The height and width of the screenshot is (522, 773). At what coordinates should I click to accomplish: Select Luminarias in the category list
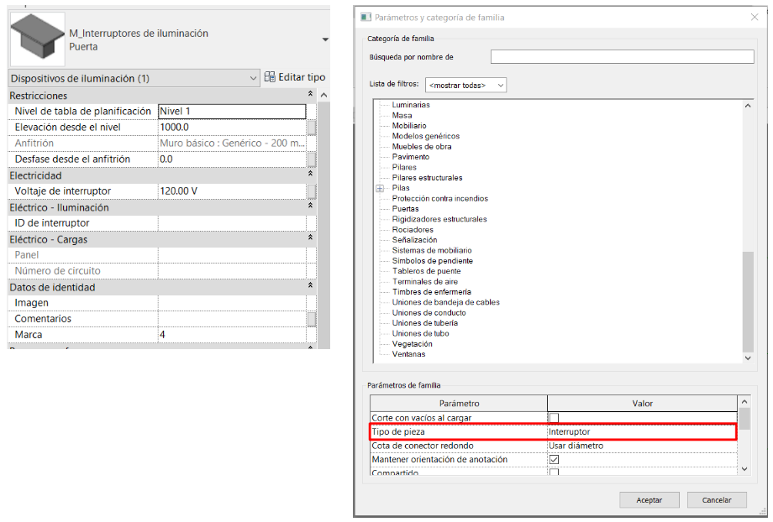click(411, 105)
